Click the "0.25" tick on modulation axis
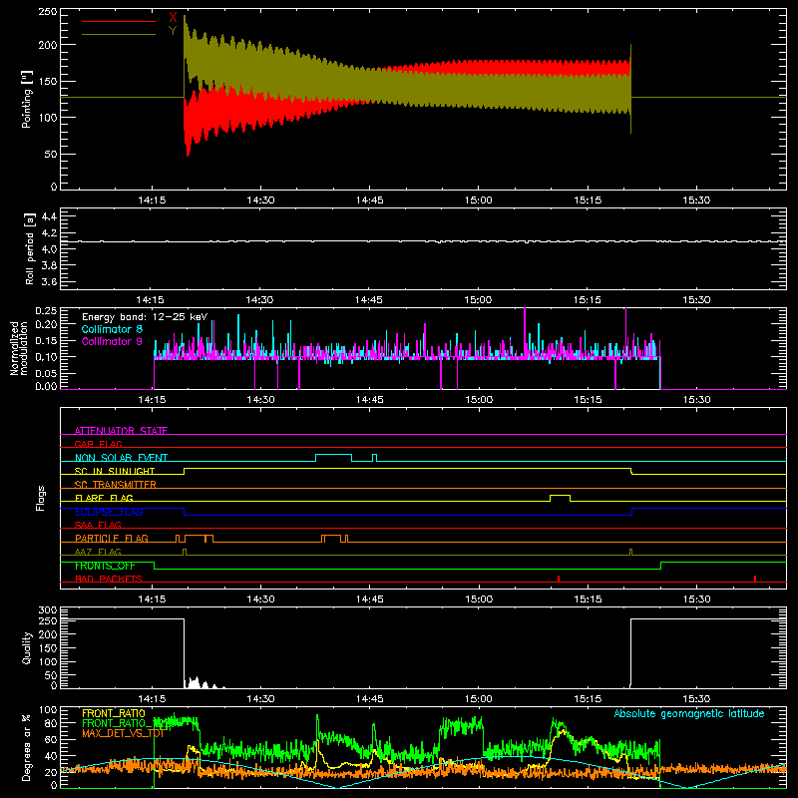The height and width of the screenshot is (798, 798). [46, 311]
